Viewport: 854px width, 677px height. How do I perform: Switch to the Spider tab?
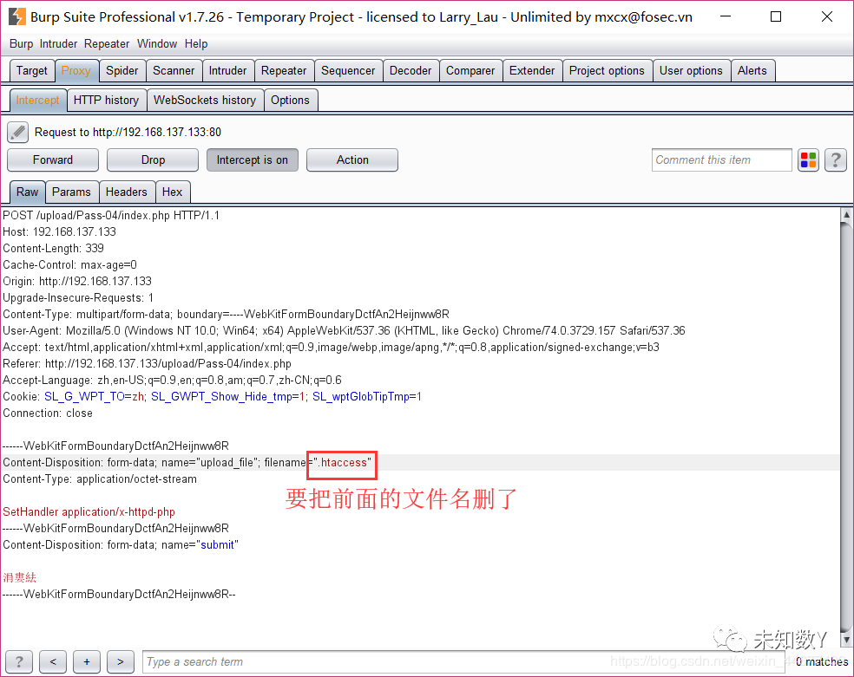point(122,71)
